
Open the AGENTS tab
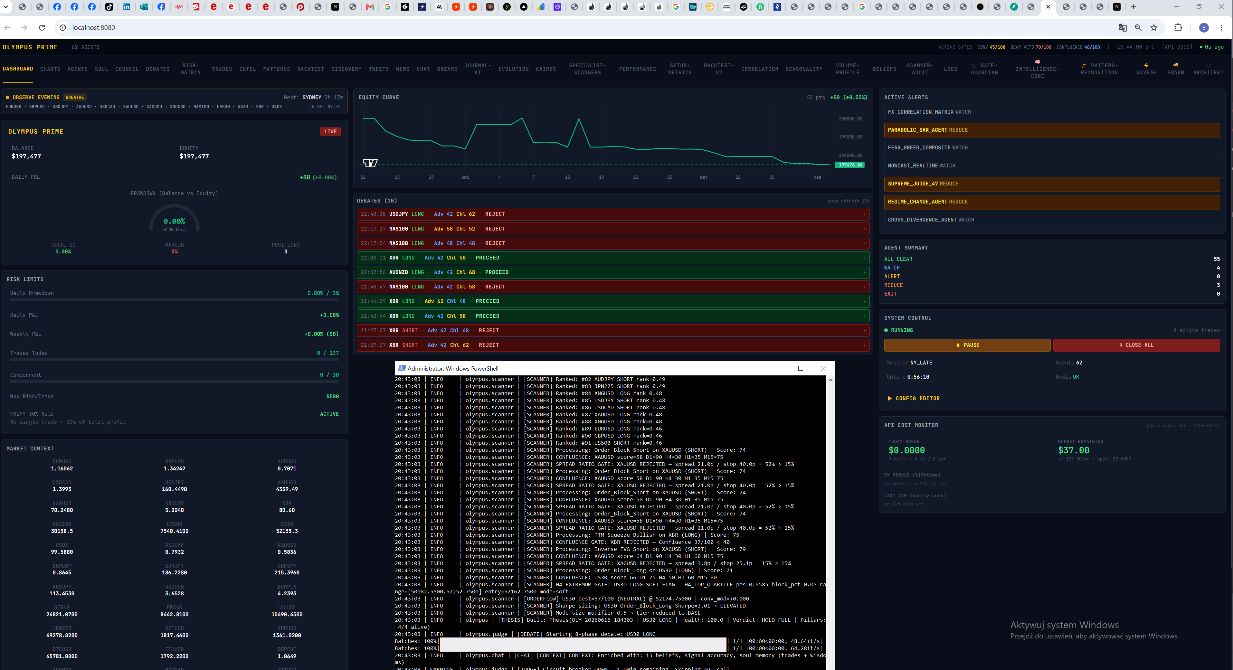click(x=78, y=70)
